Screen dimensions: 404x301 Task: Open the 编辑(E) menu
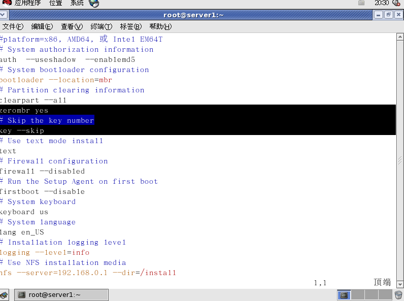[42, 26]
